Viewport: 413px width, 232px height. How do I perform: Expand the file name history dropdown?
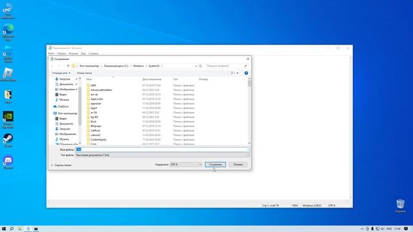click(248, 150)
